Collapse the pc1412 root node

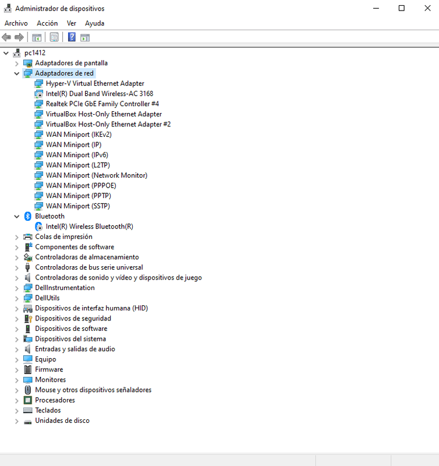tap(6, 53)
